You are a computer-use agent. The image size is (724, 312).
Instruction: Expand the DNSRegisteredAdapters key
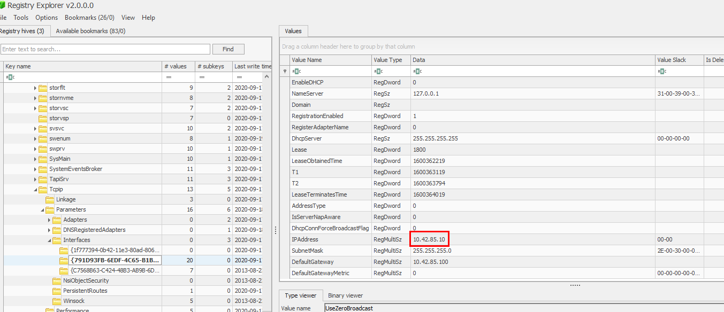pyautogui.click(x=50, y=230)
